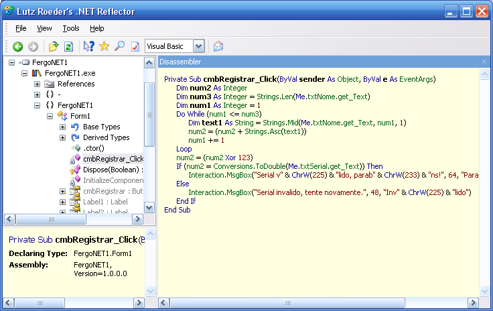Click the References folder icon
Image resolution: width=493 pixels, height=311 pixels.
point(50,84)
